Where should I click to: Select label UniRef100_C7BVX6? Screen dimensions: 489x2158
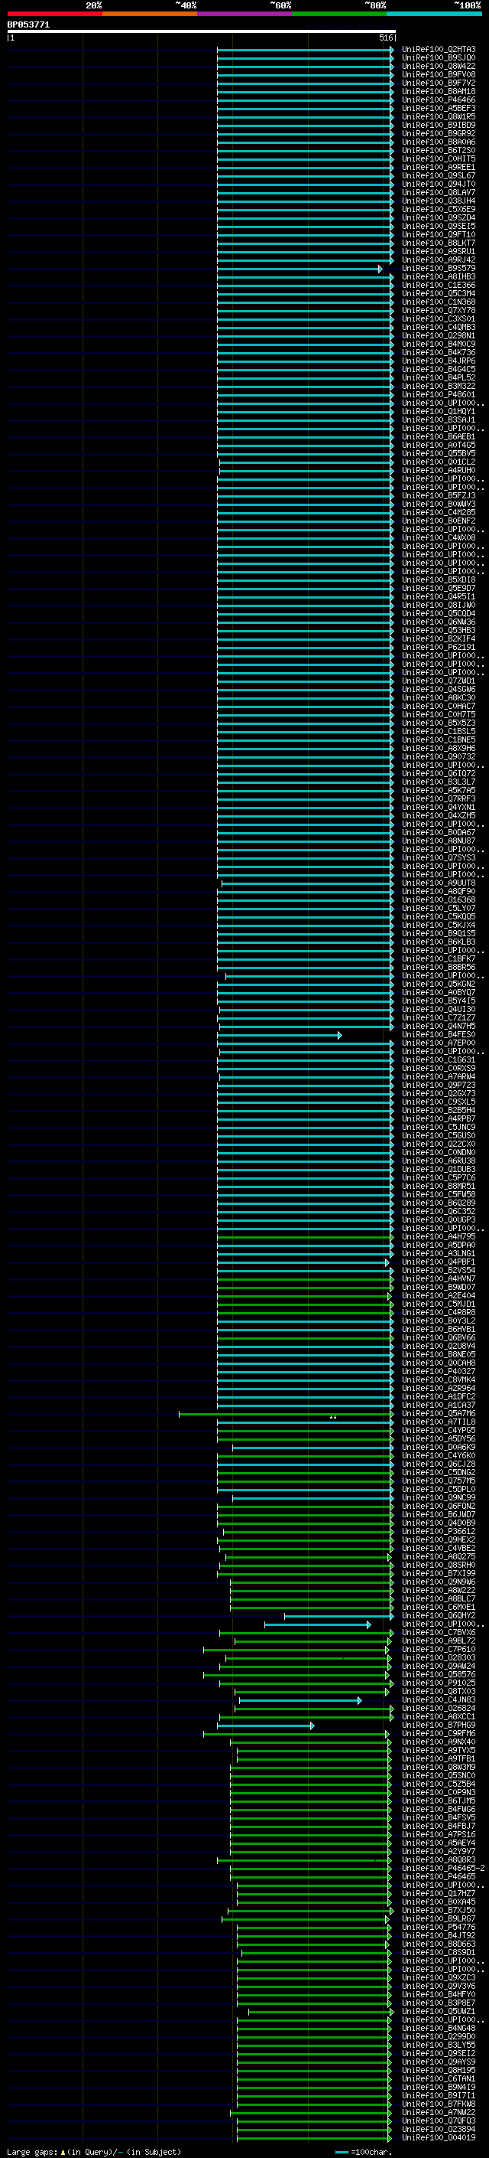[x=439, y=1633]
